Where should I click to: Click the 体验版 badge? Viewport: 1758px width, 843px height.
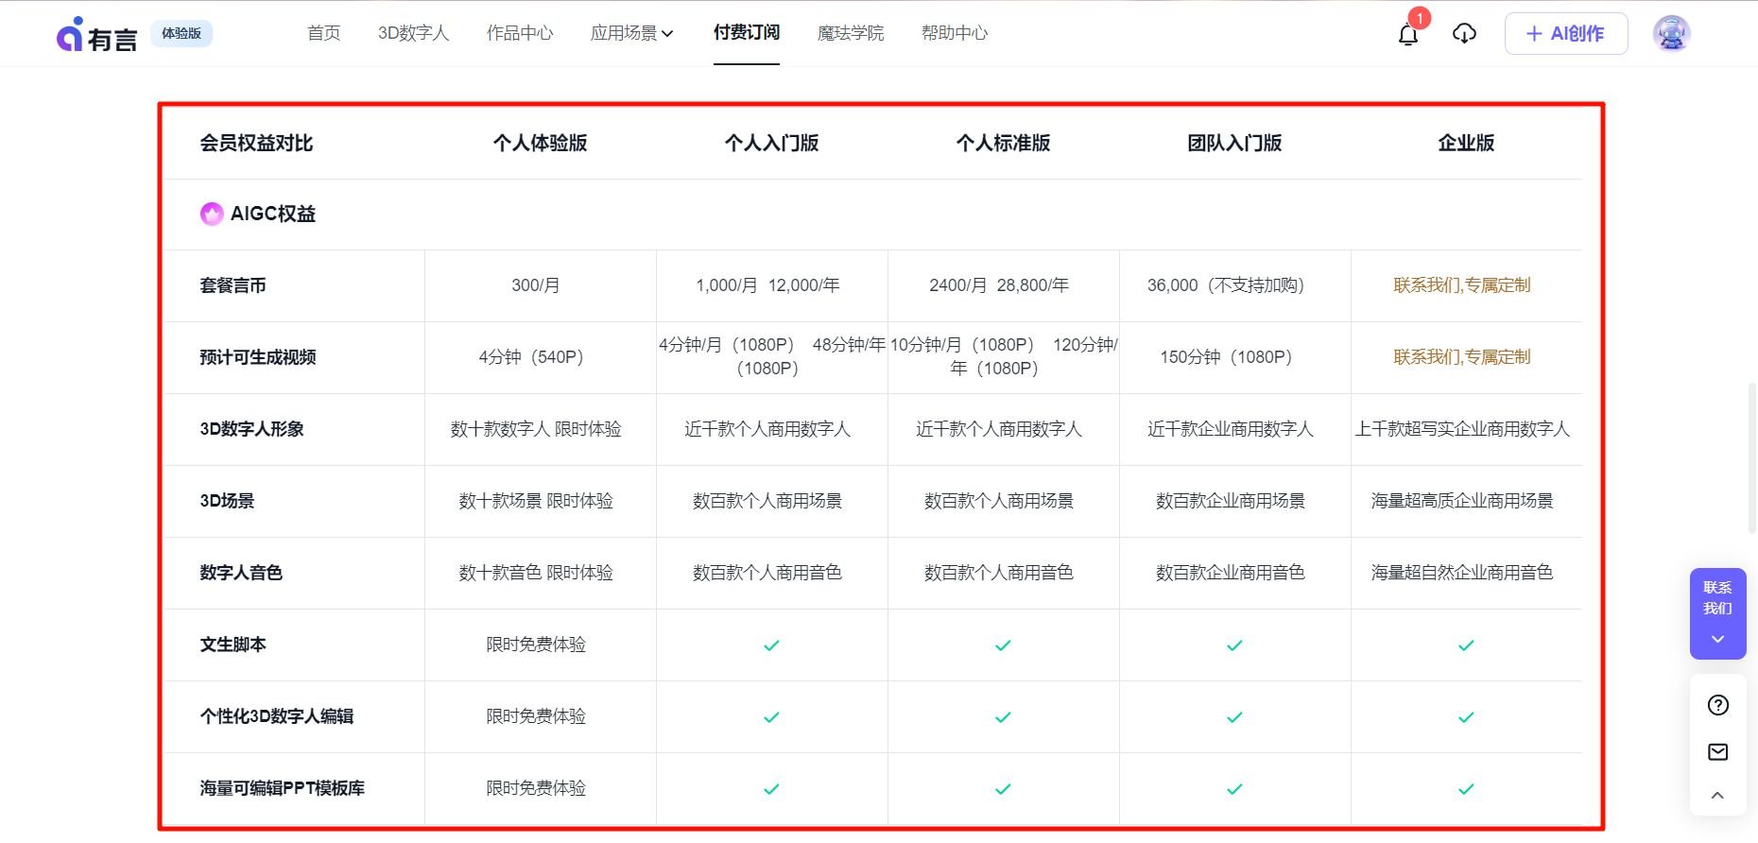[x=181, y=34]
